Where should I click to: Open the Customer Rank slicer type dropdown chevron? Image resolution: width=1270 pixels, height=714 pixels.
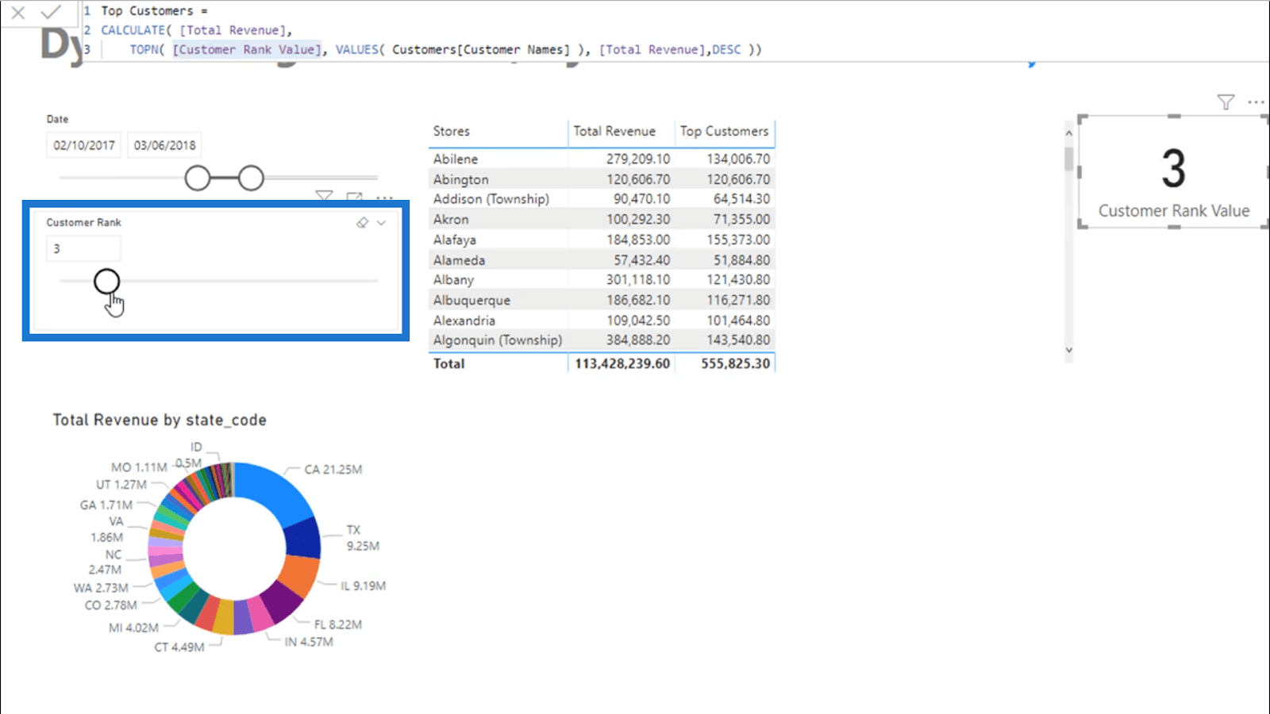(x=381, y=223)
